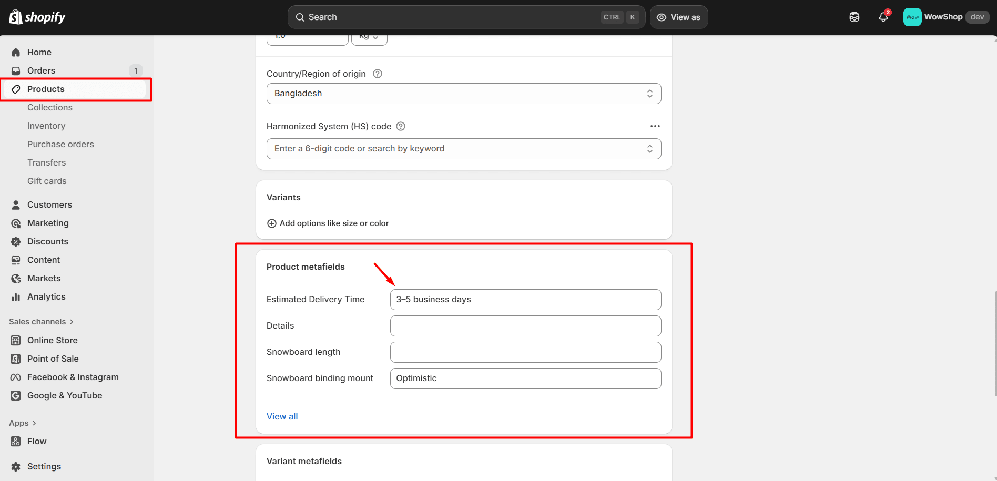This screenshot has width=997, height=481.
Task: Click the top Search bar
Action: coord(447,17)
